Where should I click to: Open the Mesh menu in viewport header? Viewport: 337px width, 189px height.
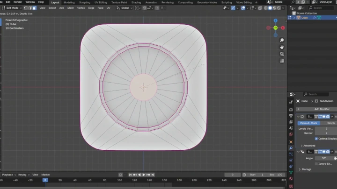point(71,8)
